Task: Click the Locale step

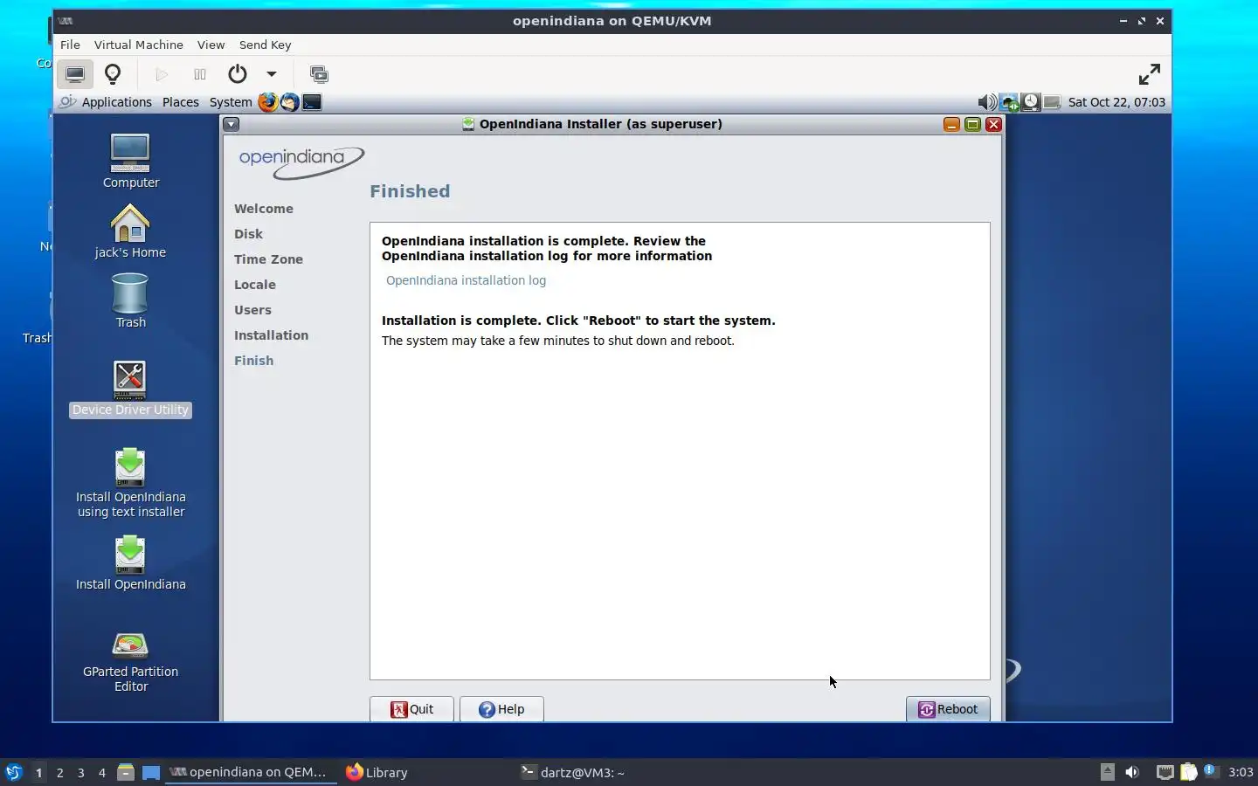Action: [x=255, y=285]
